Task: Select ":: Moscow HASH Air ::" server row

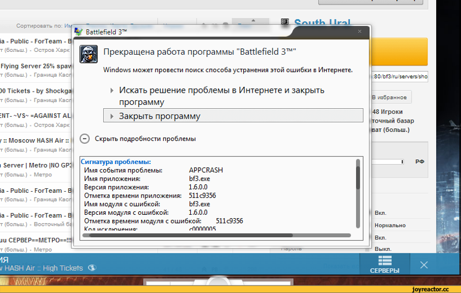Action: coord(35,144)
